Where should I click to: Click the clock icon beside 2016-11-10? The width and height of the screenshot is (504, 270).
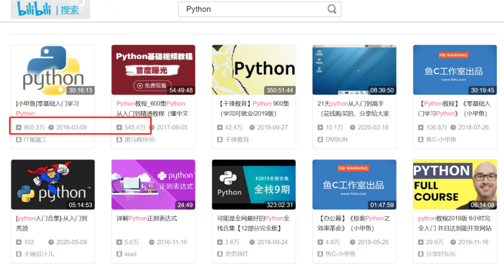click(151, 242)
